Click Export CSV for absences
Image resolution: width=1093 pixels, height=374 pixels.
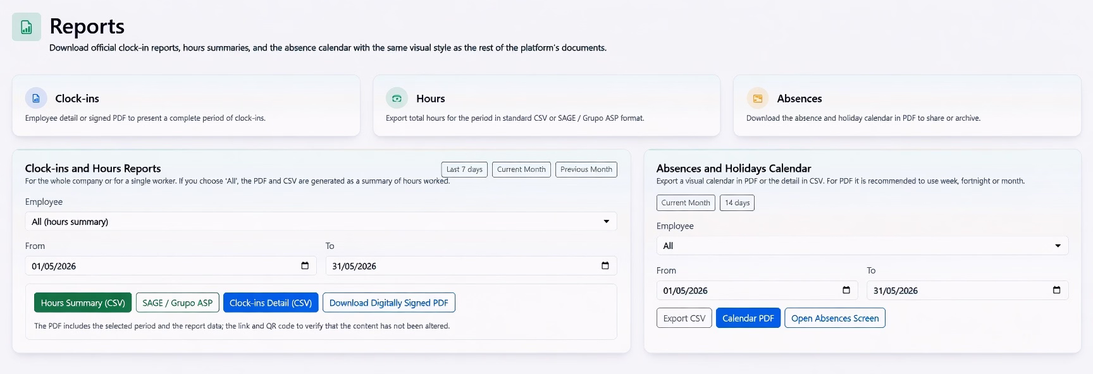tap(684, 318)
